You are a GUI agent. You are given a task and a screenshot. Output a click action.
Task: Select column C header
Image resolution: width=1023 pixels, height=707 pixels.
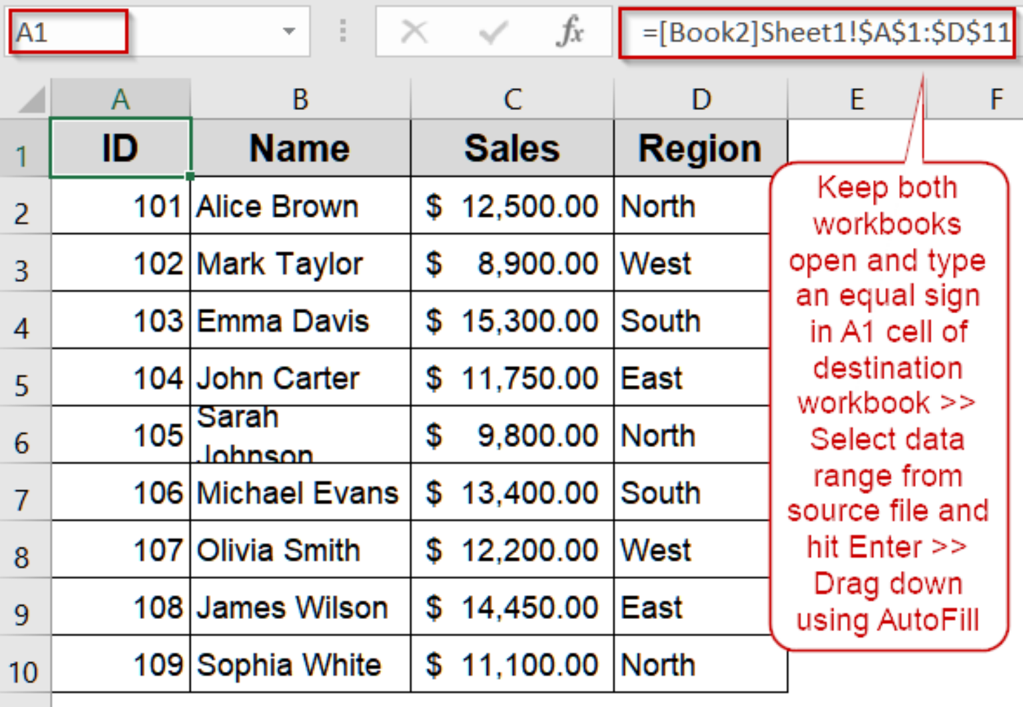(511, 99)
